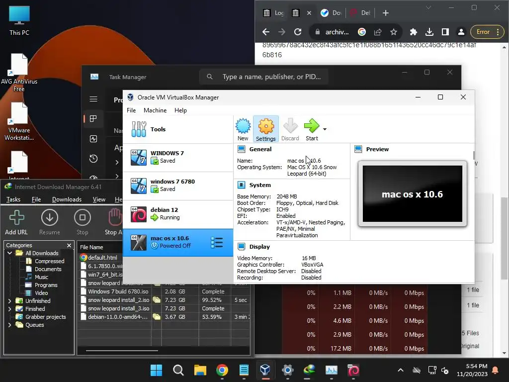Expand the Unfinished category

click(9, 301)
